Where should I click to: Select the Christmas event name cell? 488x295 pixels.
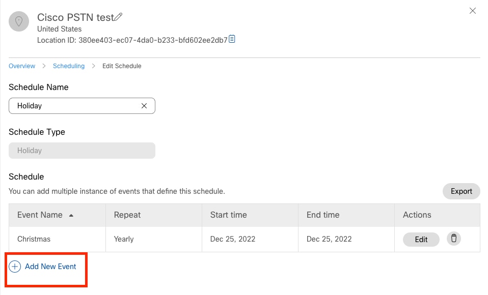(57, 239)
